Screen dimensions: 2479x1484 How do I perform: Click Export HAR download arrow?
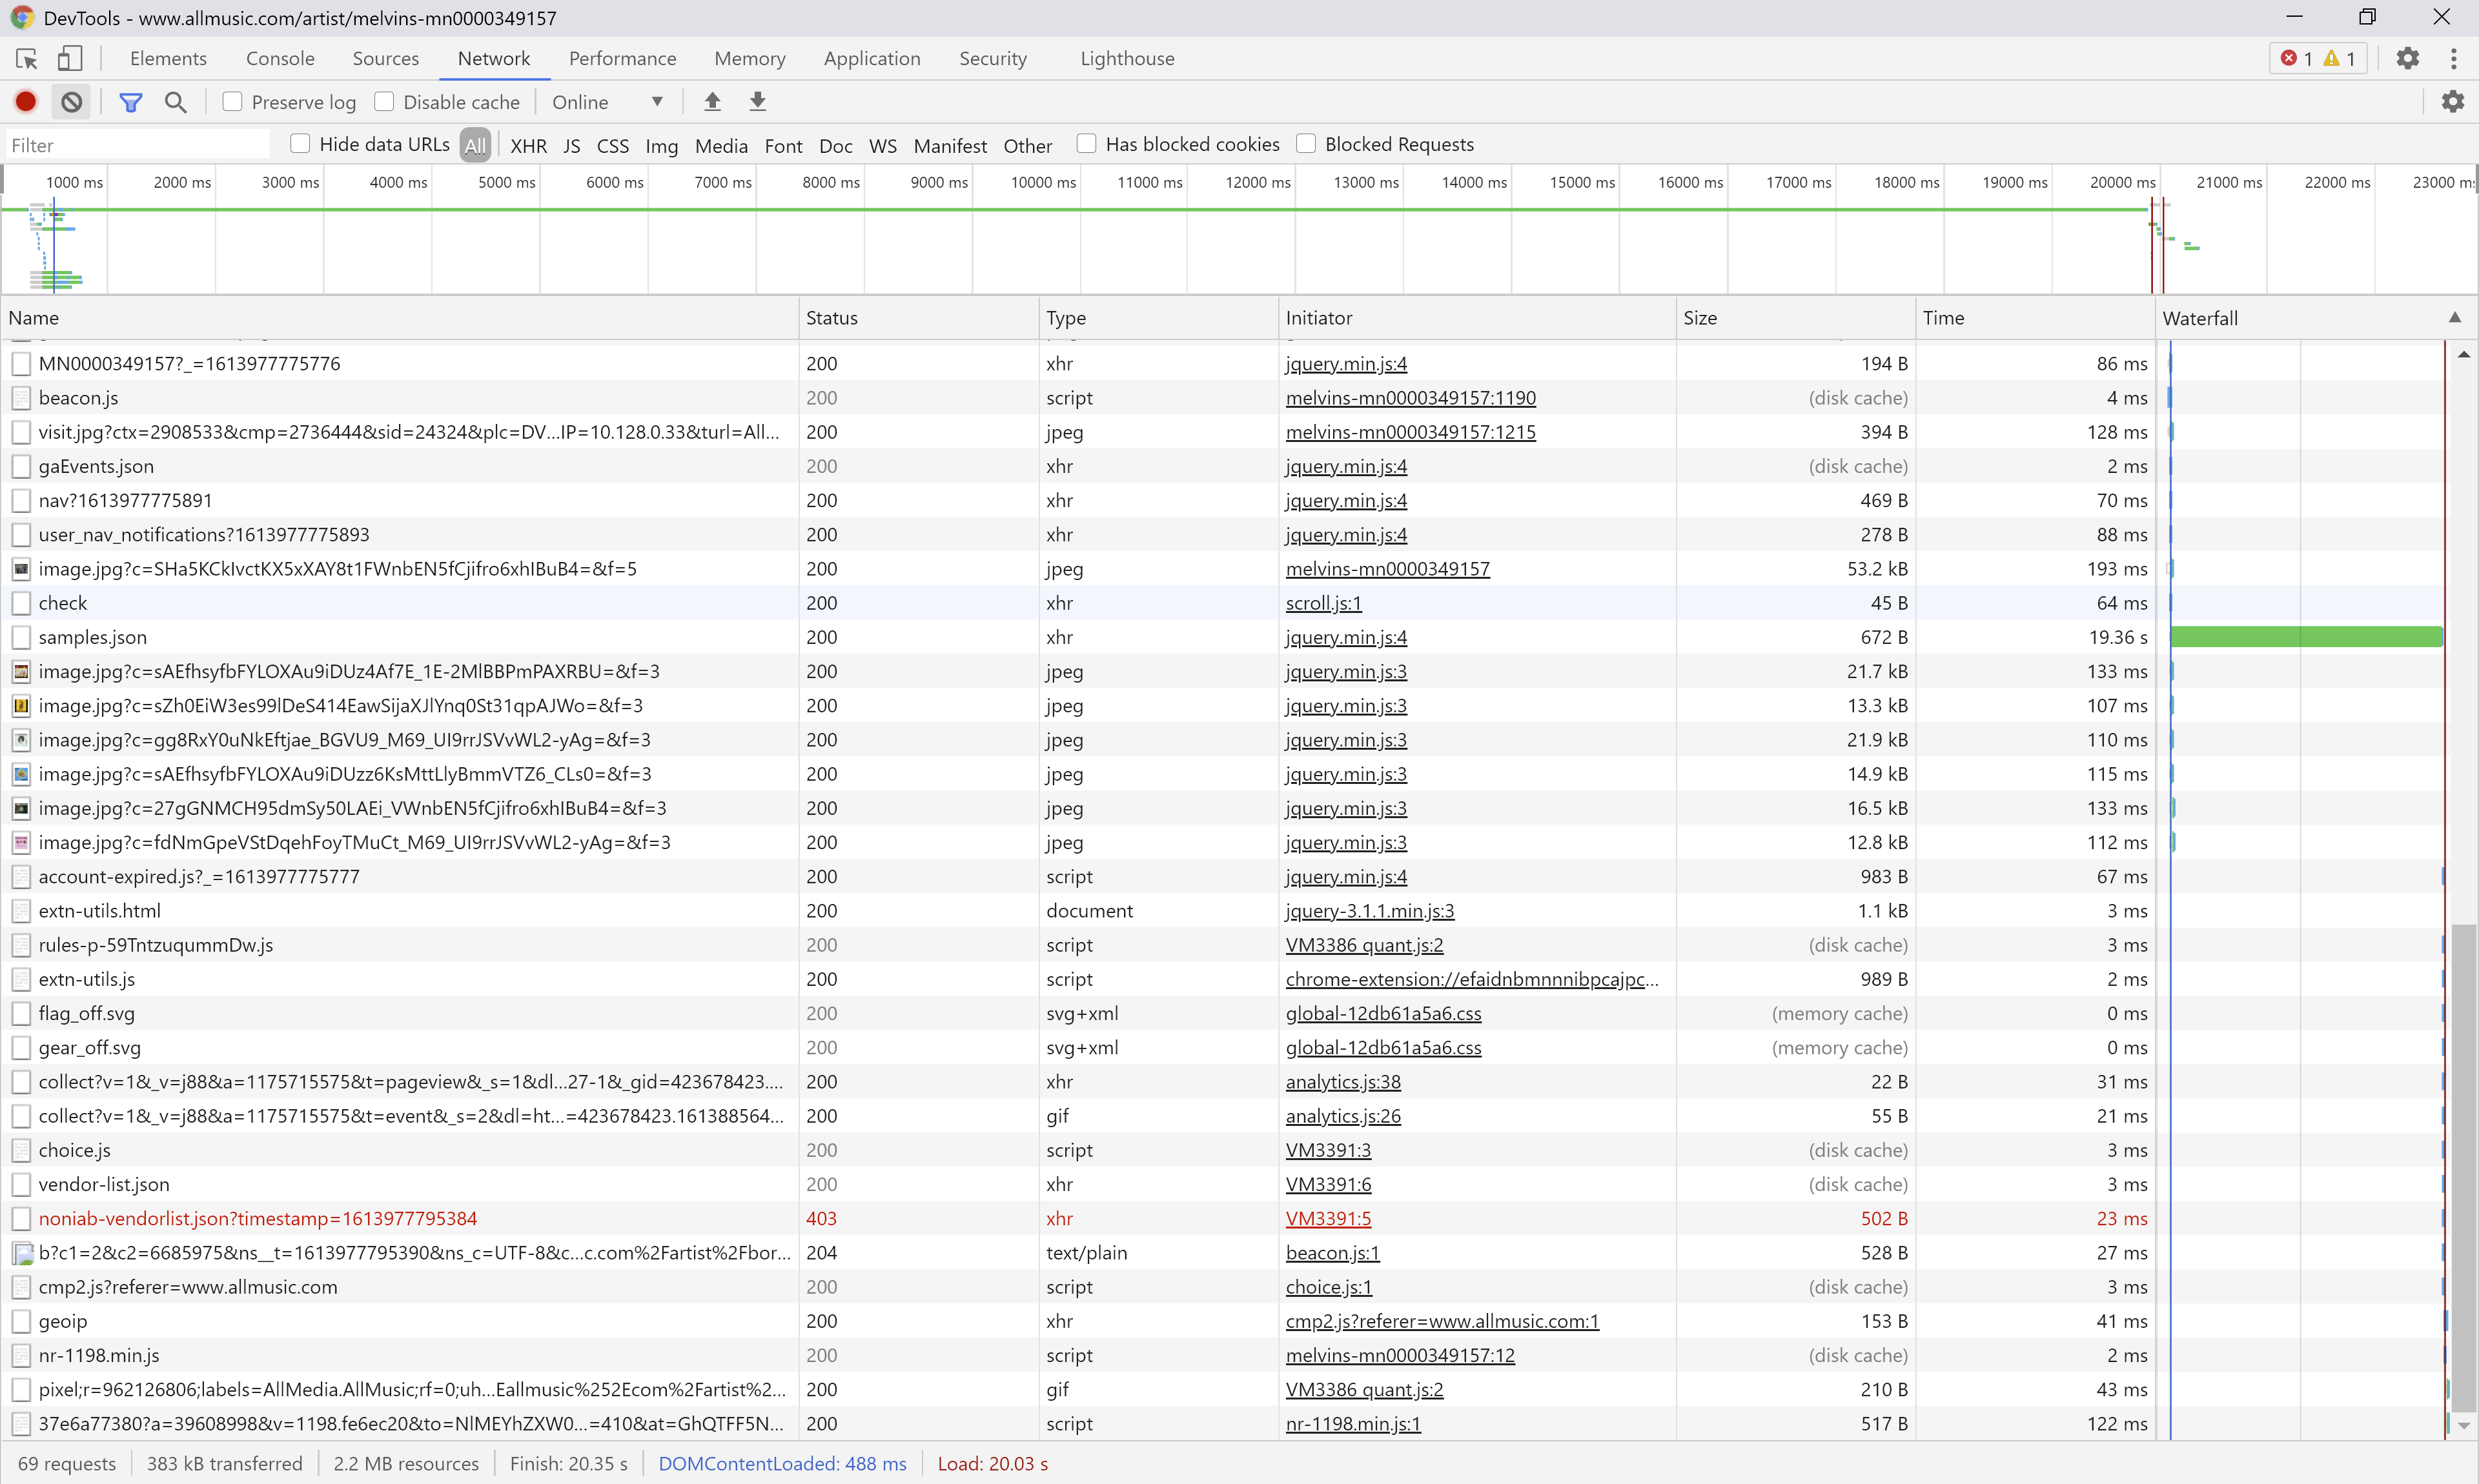pos(759,101)
